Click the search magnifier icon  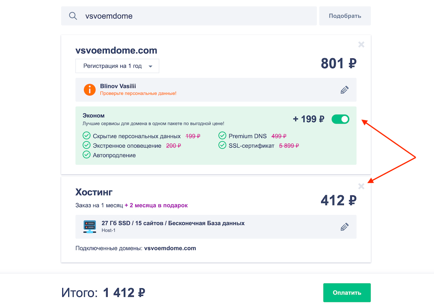[x=73, y=16]
